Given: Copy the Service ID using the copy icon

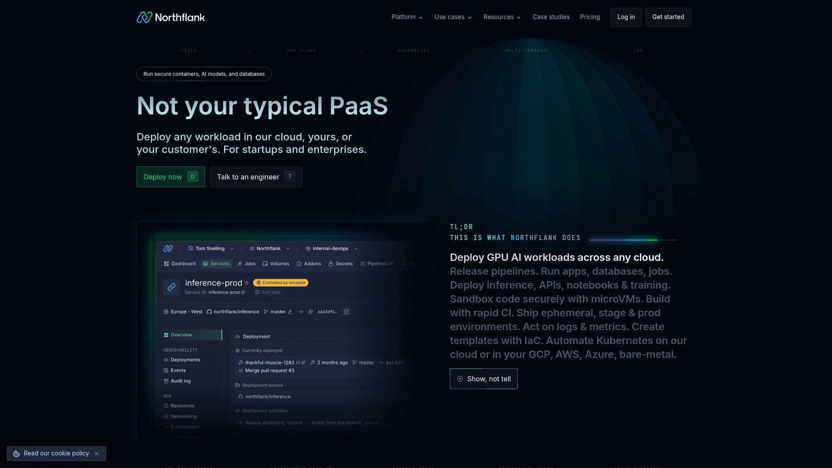Looking at the screenshot, I should click(x=243, y=292).
